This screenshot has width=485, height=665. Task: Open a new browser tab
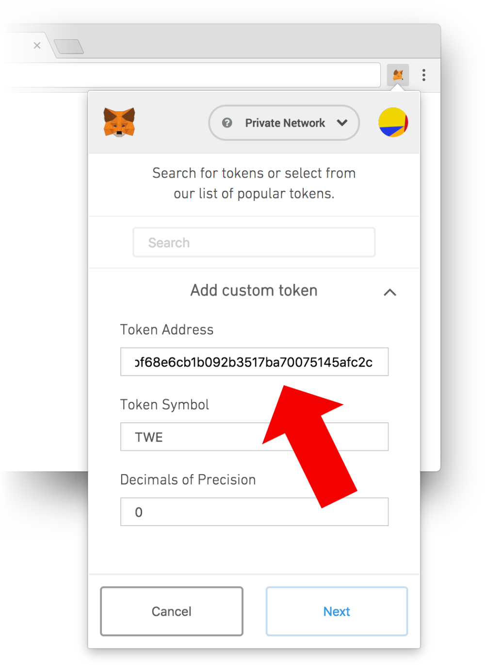pyautogui.click(x=69, y=47)
